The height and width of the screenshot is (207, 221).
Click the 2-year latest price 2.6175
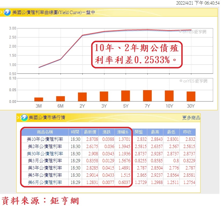[x=92, y=146]
